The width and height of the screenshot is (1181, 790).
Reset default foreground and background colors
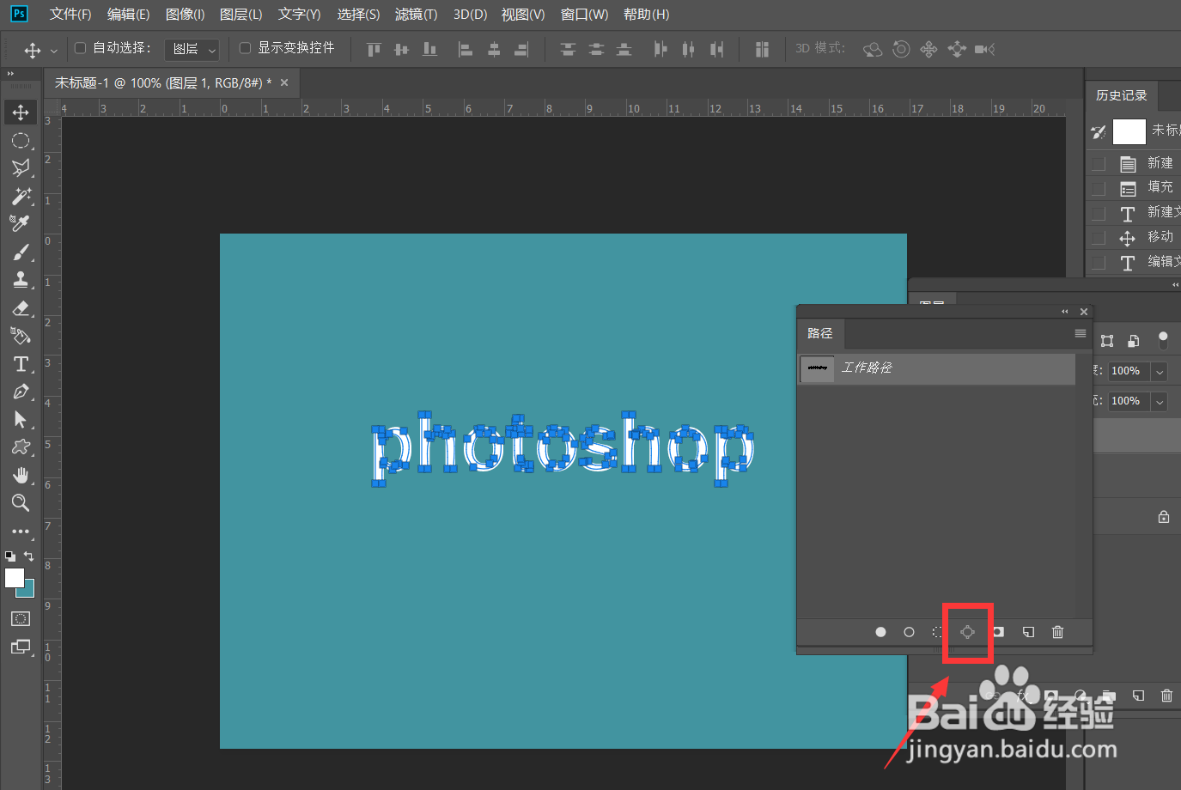tap(10, 556)
